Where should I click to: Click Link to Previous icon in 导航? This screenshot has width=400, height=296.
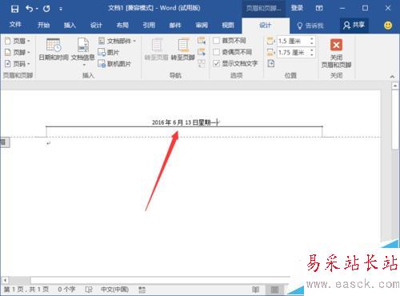point(202,63)
